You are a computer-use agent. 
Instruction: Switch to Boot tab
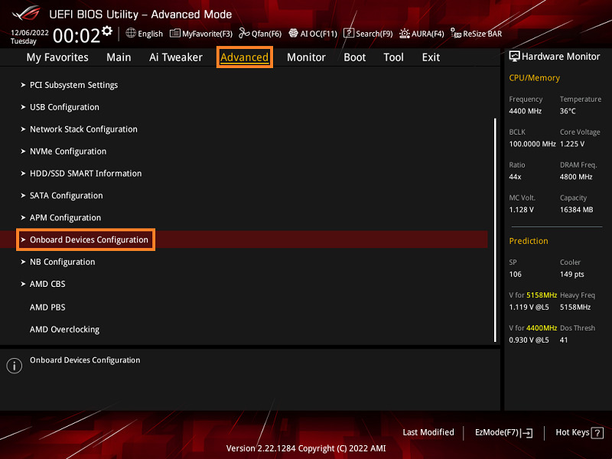point(354,57)
